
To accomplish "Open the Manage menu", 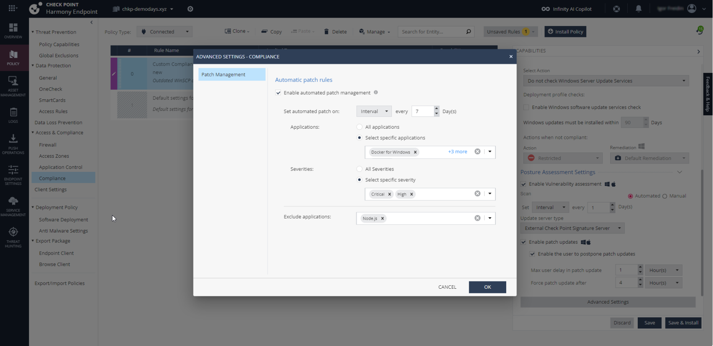I will [375, 32].
